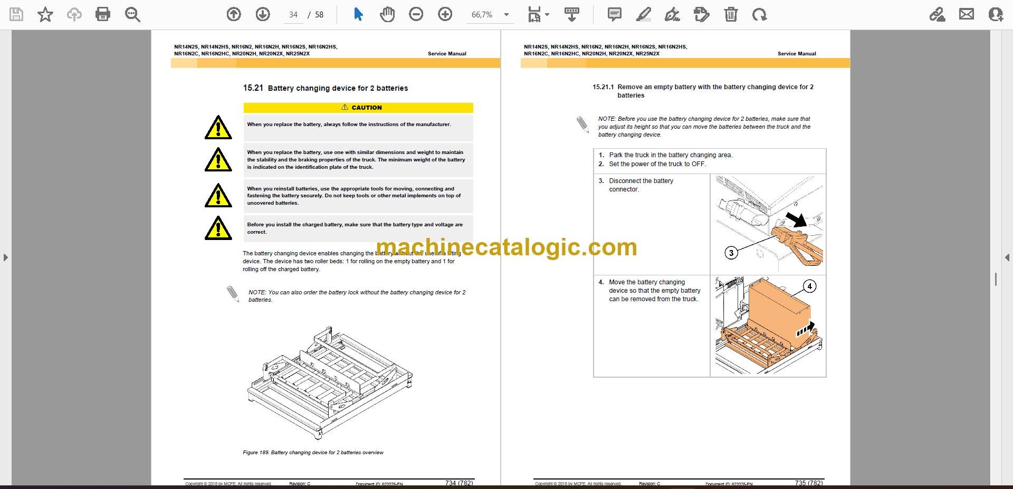Open the fill and sign pen icon
Image resolution: width=1013 pixels, height=489 pixels.
pos(937,15)
